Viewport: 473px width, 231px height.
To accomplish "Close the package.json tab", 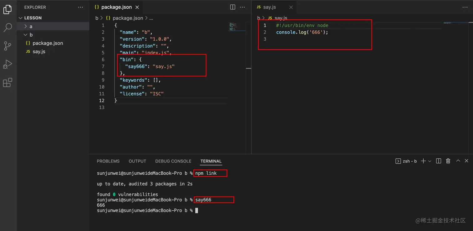I will click(x=137, y=7).
